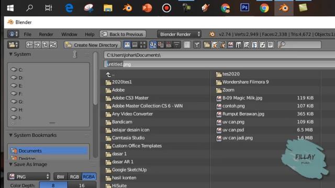Switch to long list display
The width and height of the screenshot is (335, 188).
click(135, 45)
